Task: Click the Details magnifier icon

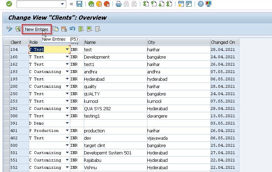Action: coord(18,29)
